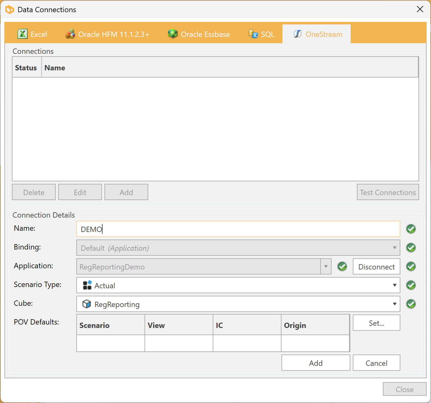Click the RegReportingDemo application text
This screenshot has width=431, height=403.
(112, 267)
